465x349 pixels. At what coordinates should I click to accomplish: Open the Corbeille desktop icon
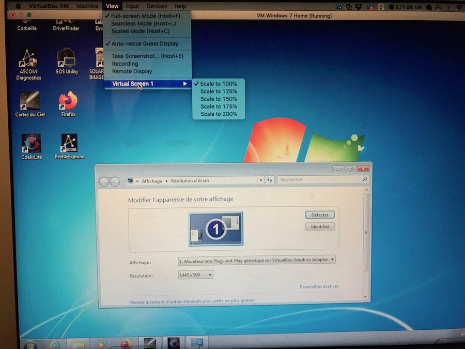pyautogui.click(x=27, y=25)
